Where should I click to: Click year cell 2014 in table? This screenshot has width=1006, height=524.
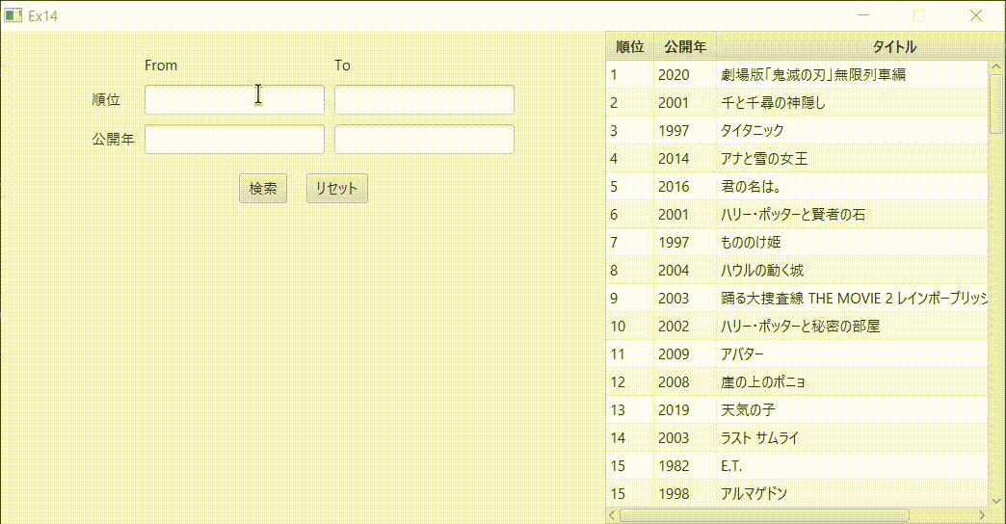click(684, 158)
